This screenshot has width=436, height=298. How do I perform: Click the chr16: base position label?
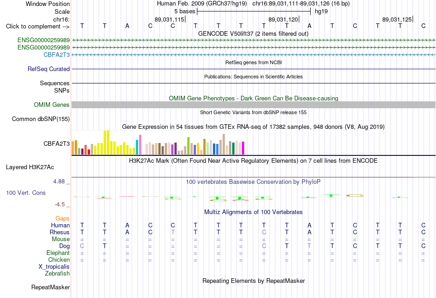click(61, 19)
